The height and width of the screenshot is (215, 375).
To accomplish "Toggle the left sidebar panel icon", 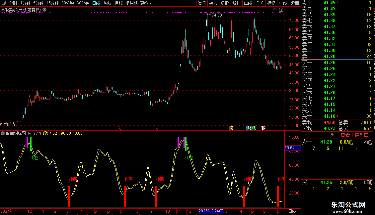I will [x=4, y=3].
